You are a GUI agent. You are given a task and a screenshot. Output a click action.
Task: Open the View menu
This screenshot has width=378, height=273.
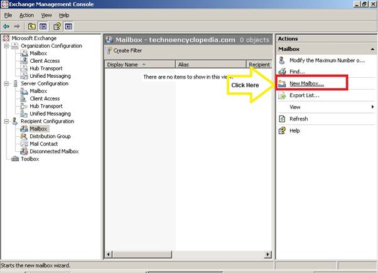tap(46, 15)
